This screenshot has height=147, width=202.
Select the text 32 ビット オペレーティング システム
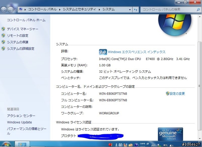(x=125, y=72)
